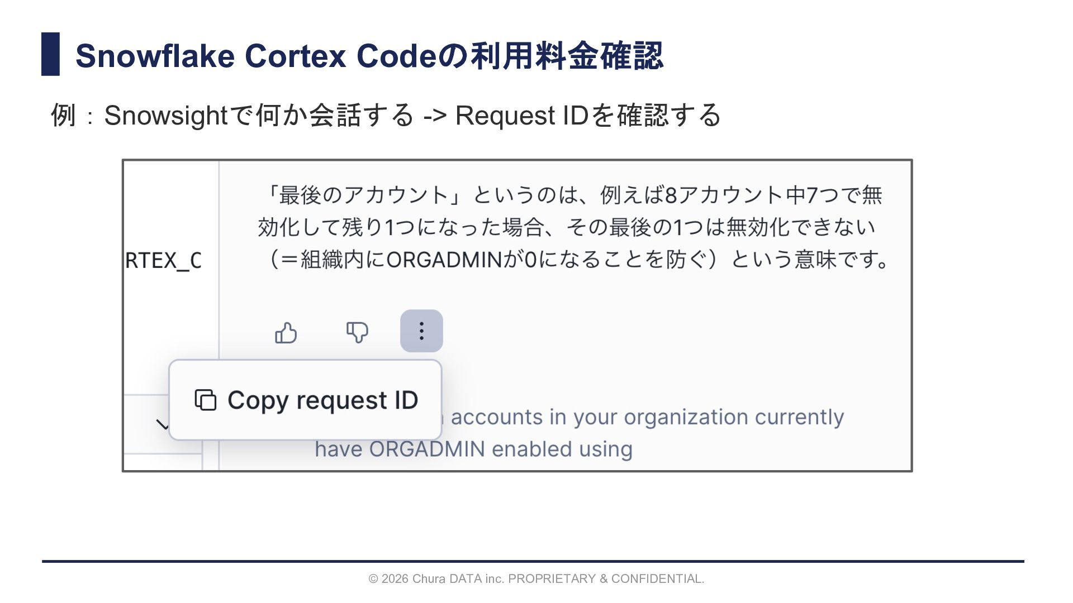Click the thumbs up feedback icon
Viewport: 1073px width, 603px height.
click(x=286, y=333)
